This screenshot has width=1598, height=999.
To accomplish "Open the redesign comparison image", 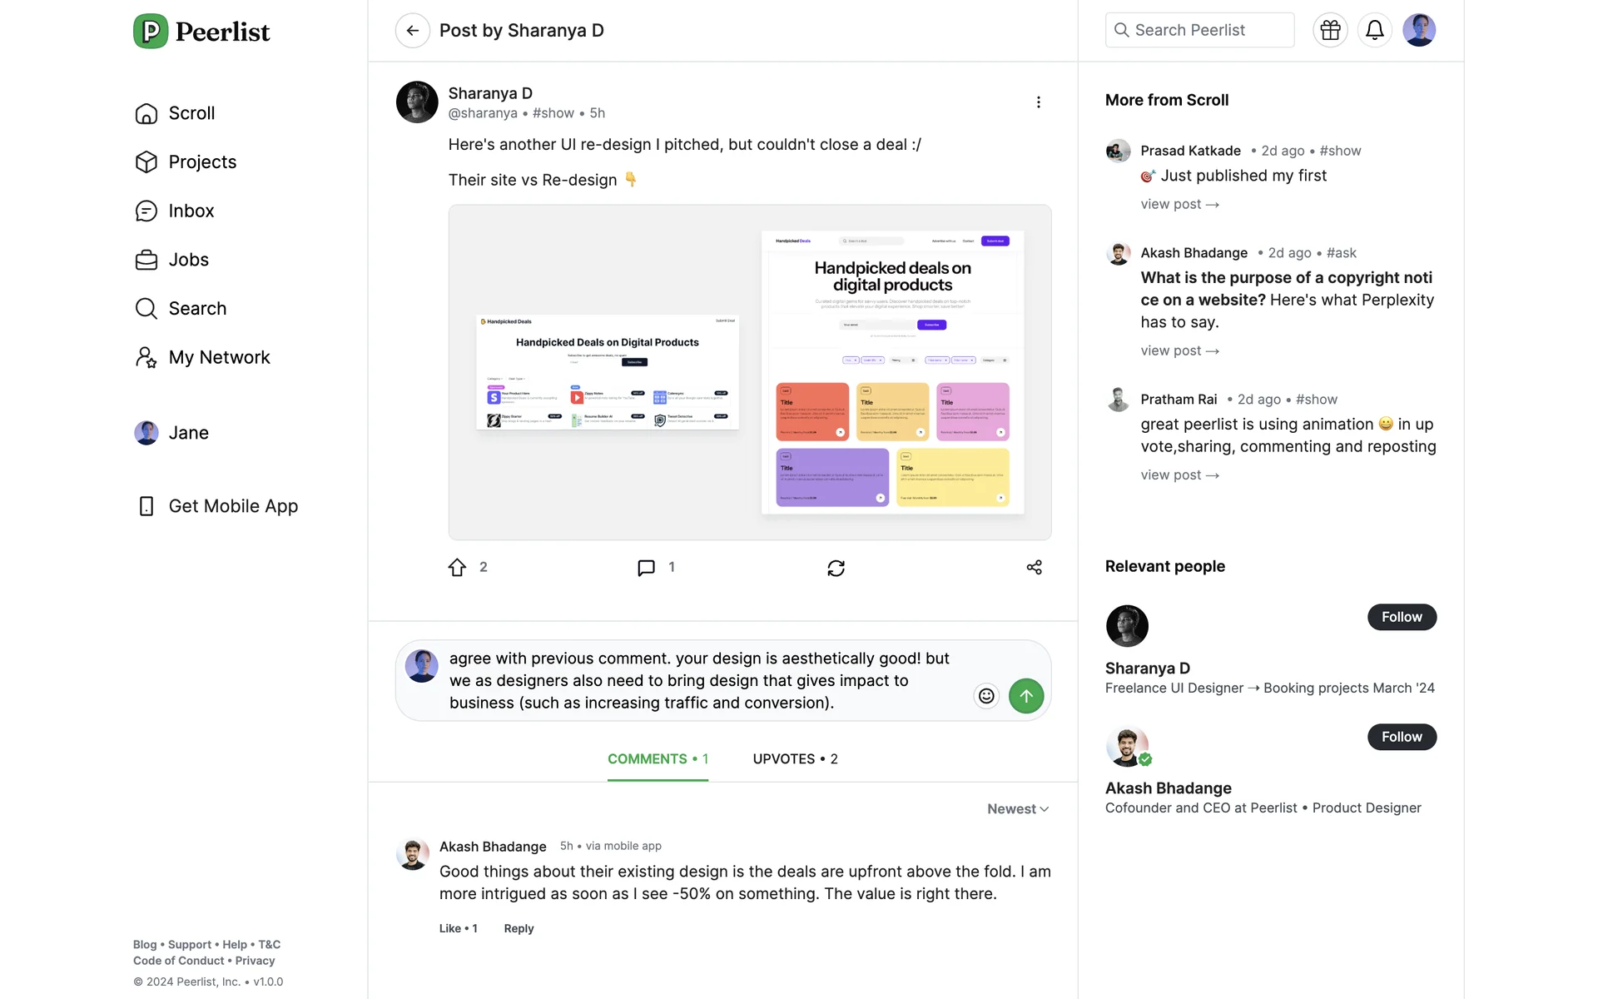I will tap(749, 372).
